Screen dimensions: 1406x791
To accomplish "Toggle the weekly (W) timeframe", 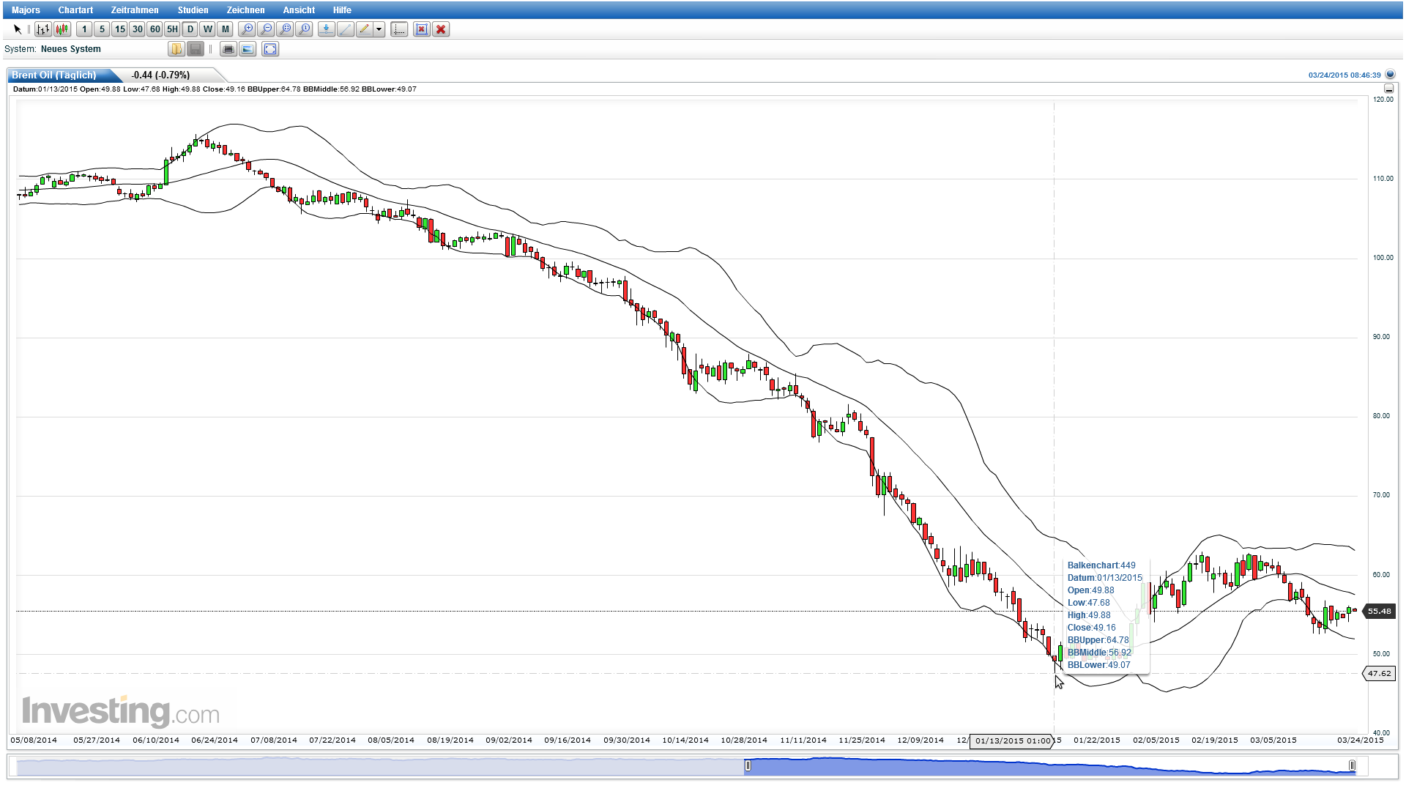I will click(x=207, y=29).
